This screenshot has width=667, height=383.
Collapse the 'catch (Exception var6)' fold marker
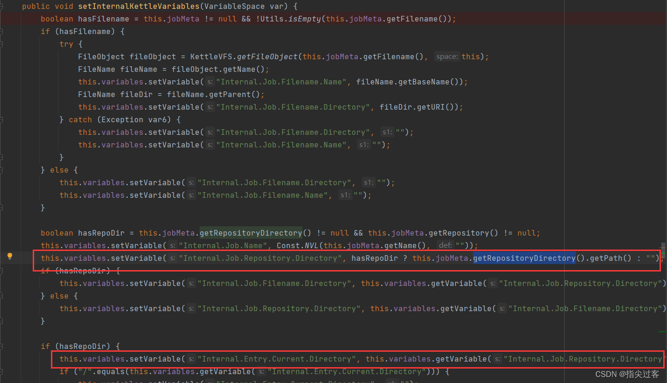point(1,120)
